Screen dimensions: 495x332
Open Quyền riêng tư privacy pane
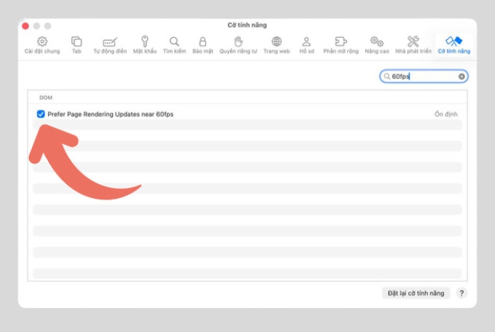coord(238,45)
